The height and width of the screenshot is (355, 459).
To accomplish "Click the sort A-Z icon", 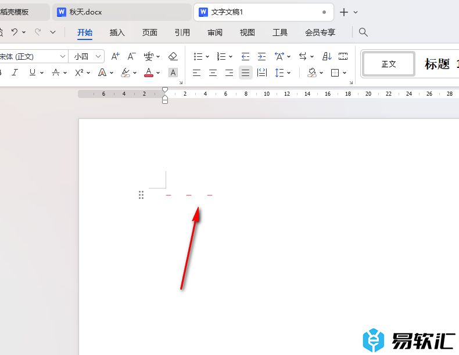I will [x=327, y=56].
